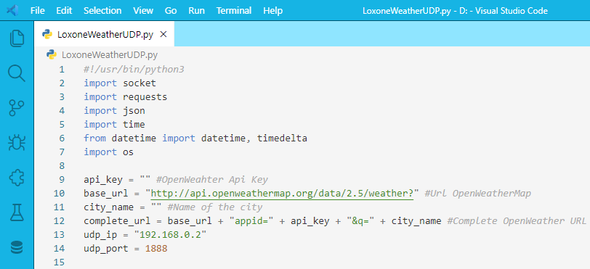Follow the api.openweathermap.org URL link
Screen dimensions: 590x269
tap(282, 194)
